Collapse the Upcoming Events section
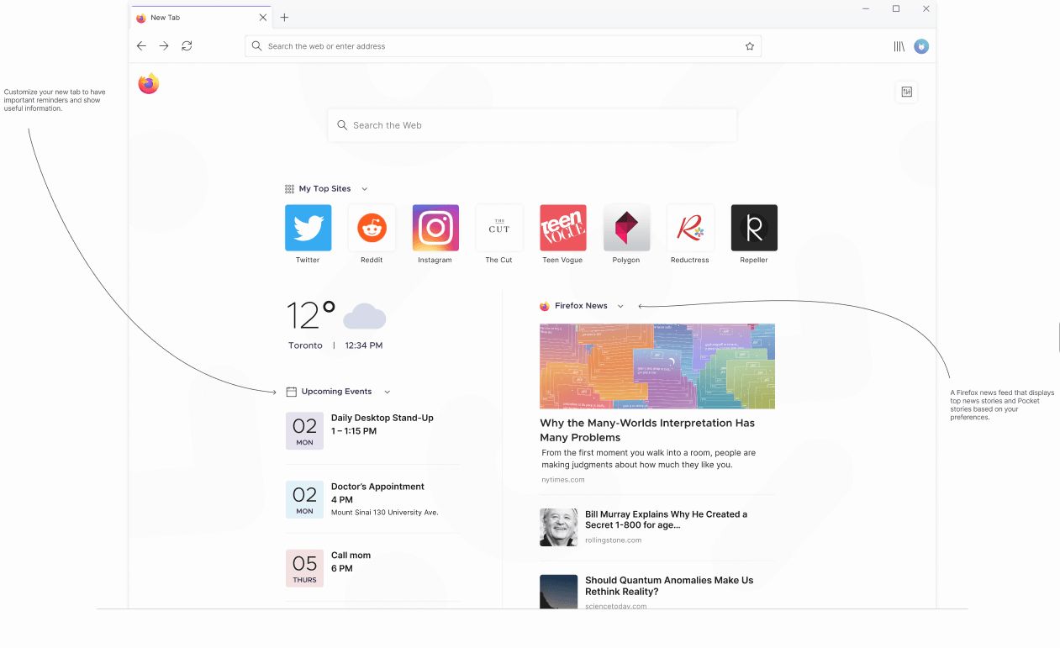The height and width of the screenshot is (648, 1060). click(387, 392)
